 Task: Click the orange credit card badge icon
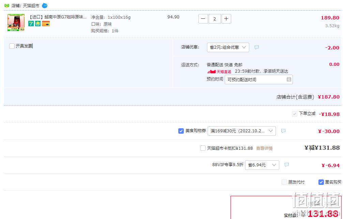tap(46, 24)
